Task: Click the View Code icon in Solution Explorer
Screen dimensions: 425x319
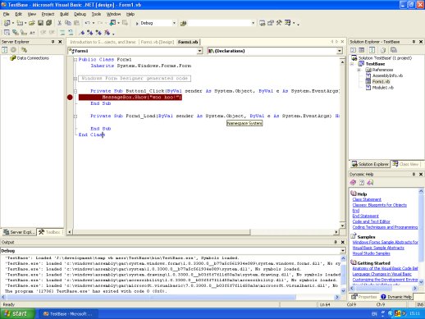Action: click(354, 50)
